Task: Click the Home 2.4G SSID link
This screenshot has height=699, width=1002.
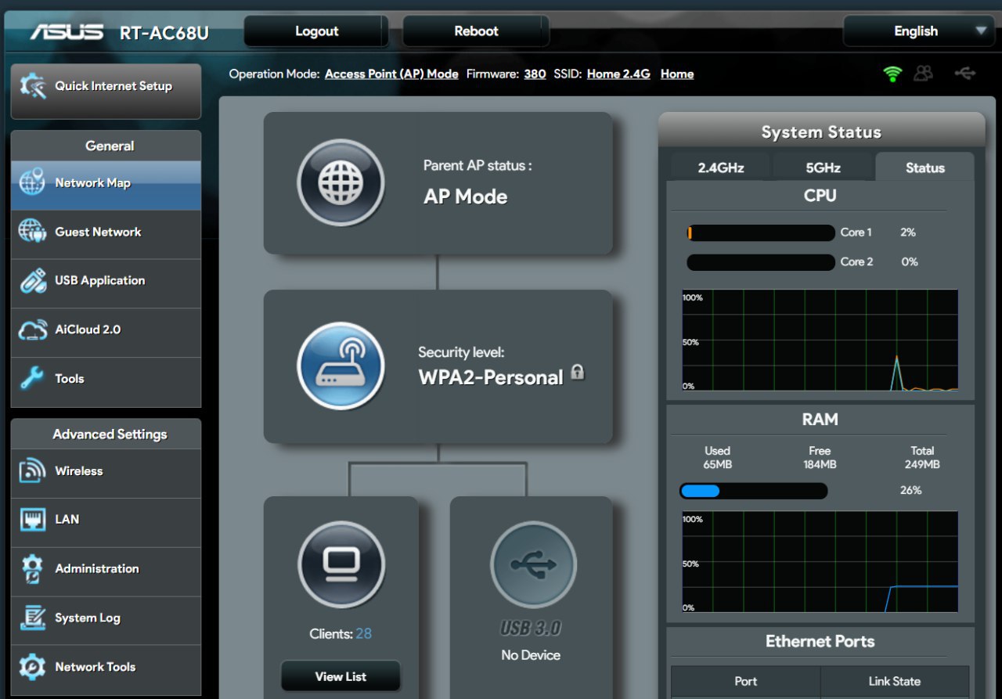Action: tap(618, 74)
